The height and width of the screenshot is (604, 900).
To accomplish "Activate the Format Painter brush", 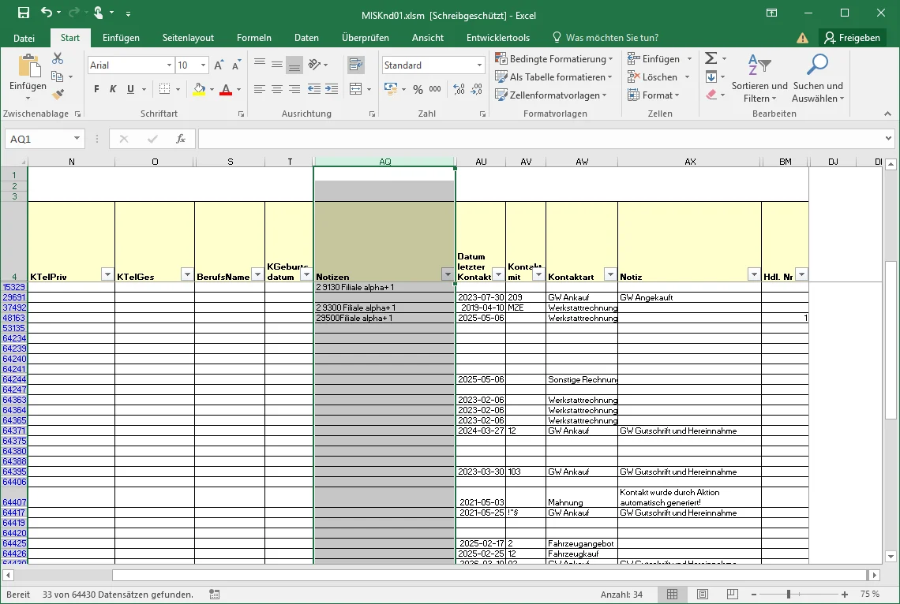I will [58, 94].
